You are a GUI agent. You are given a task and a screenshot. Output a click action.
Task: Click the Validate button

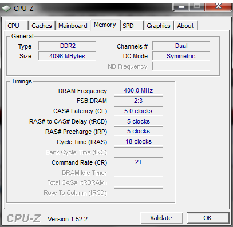(x=161, y=218)
